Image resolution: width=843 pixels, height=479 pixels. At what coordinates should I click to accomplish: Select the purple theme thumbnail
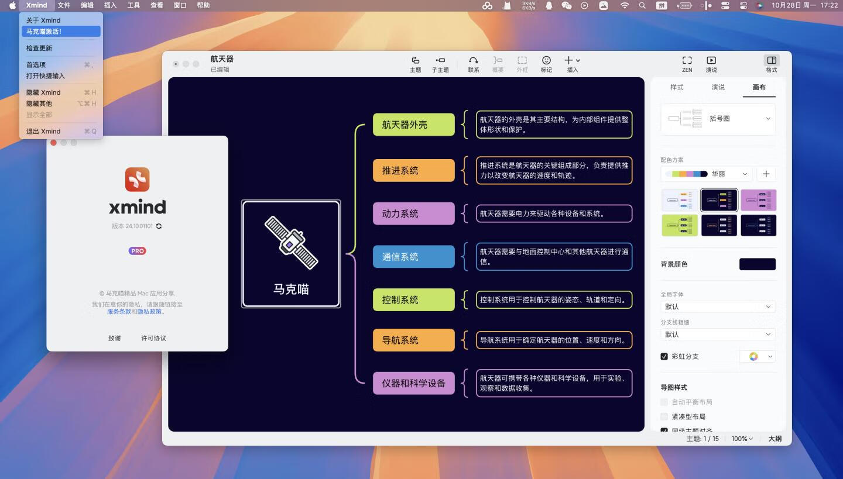point(759,200)
